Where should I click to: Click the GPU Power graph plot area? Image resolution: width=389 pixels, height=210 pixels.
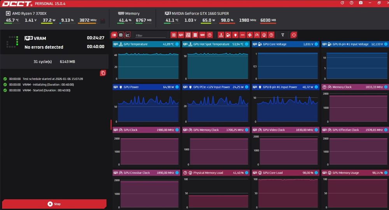click(148, 108)
